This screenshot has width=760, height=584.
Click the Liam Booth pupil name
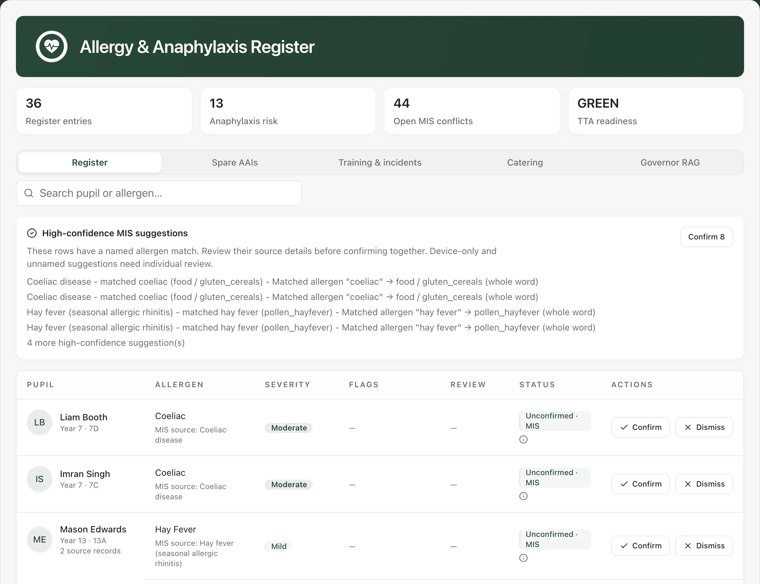click(x=84, y=417)
